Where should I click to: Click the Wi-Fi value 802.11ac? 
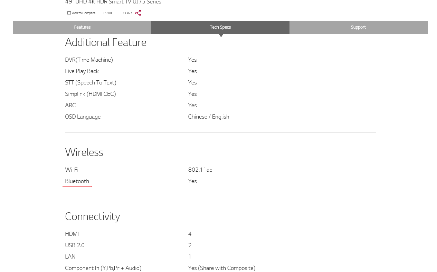coord(200,170)
